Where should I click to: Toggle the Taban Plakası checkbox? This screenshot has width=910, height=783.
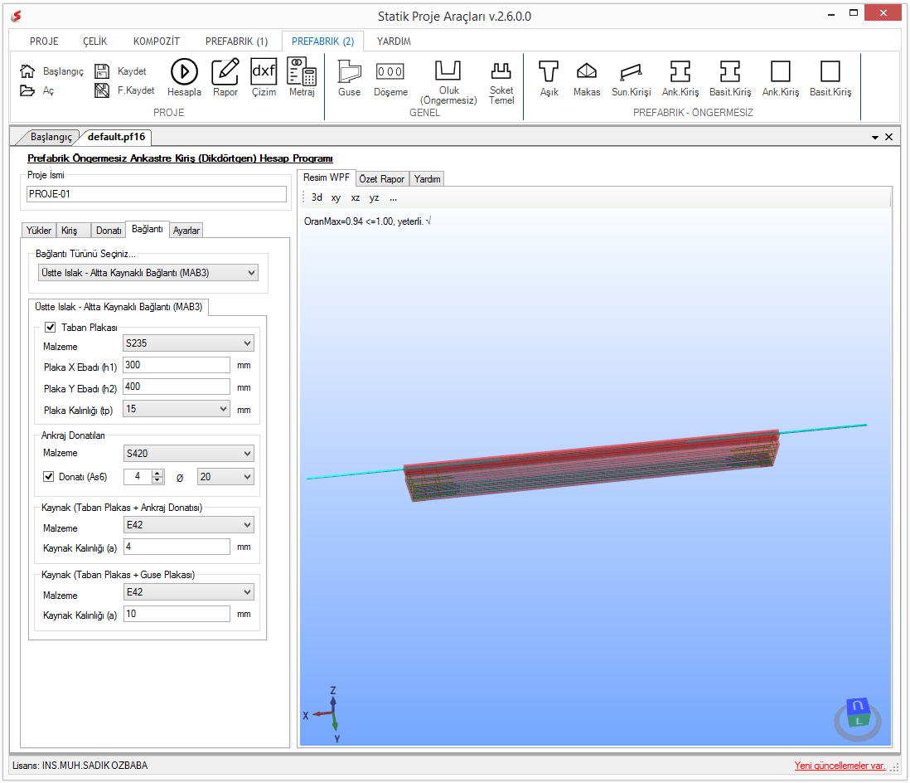coord(51,327)
